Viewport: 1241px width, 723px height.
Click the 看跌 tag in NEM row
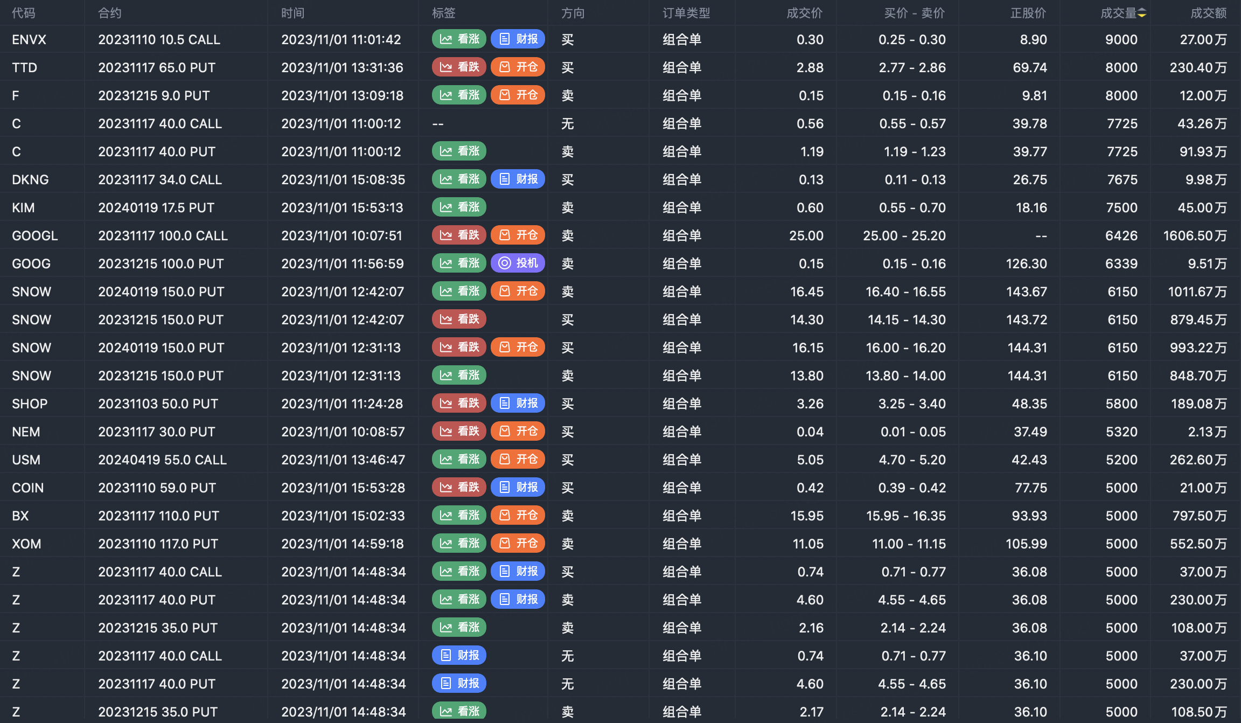coord(459,431)
